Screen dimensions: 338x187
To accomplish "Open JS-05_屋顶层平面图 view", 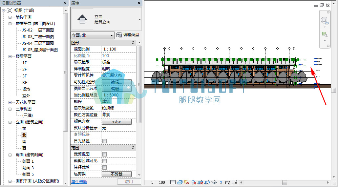I will click(x=40, y=50).
